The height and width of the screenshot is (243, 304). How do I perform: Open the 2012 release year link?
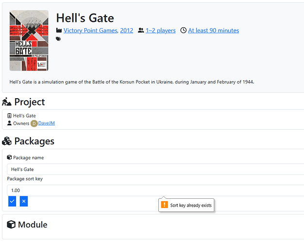click(126, 31)
